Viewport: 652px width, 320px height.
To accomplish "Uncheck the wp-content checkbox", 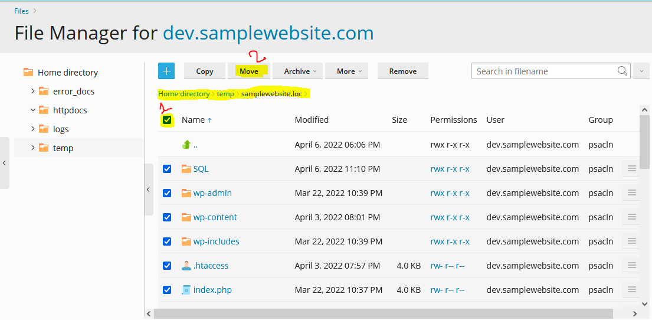I will click(x=167, y=217).
